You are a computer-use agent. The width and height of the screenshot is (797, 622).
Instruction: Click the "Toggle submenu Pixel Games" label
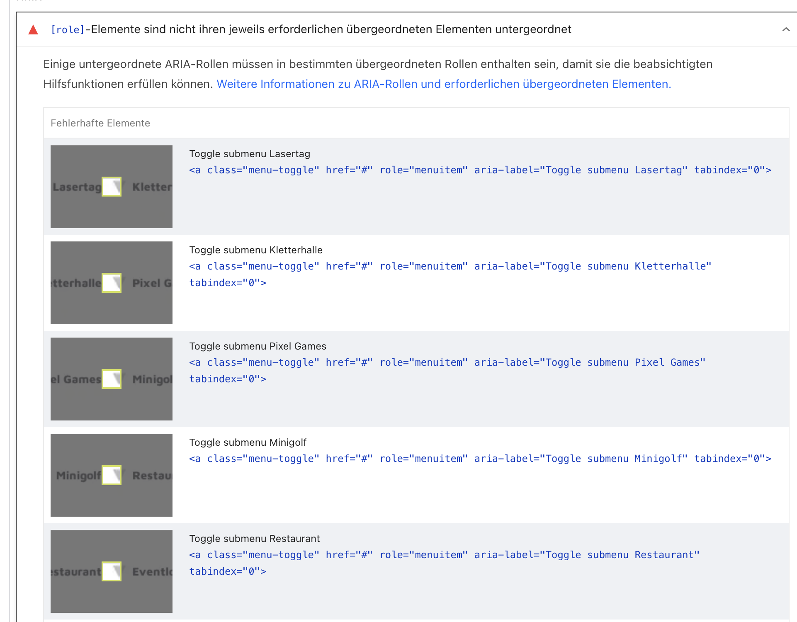(258, 346)
